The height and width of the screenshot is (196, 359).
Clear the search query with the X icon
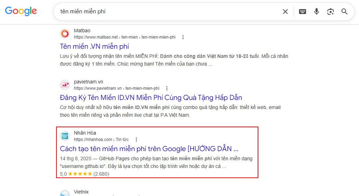coord(285,12)
